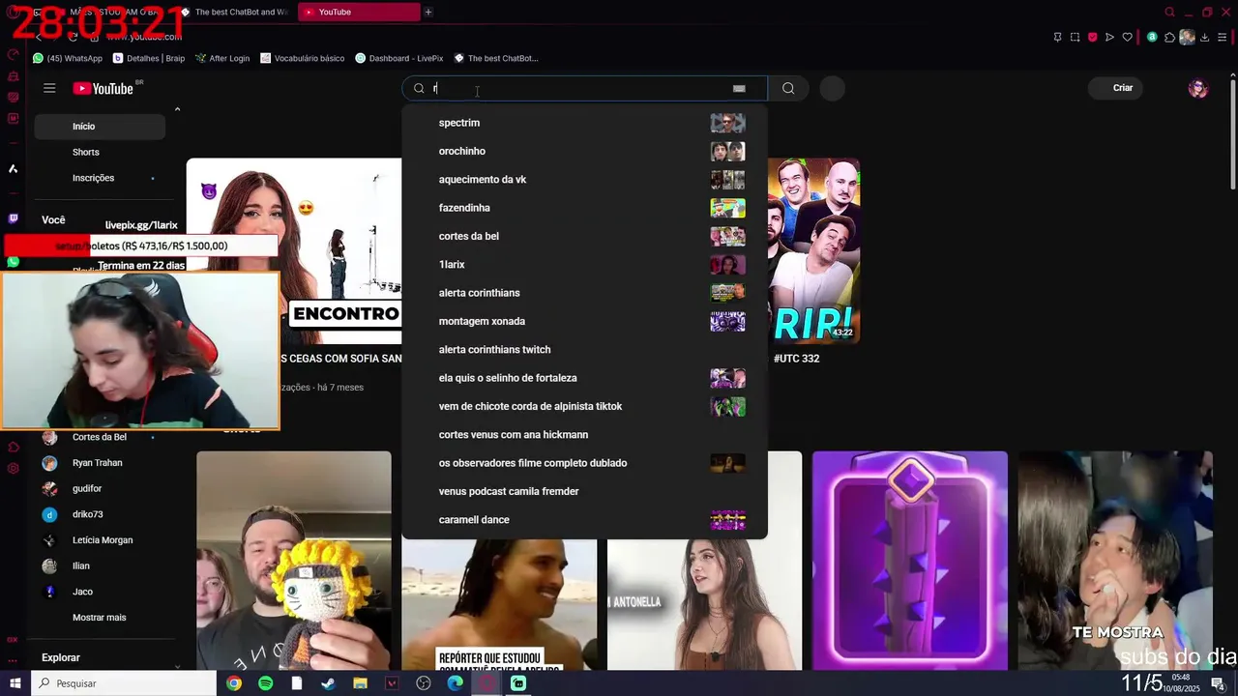1238x696 pixels.
Task: Click the snapshot camera icon in toolbar
Action: [x=1075, y=37]
